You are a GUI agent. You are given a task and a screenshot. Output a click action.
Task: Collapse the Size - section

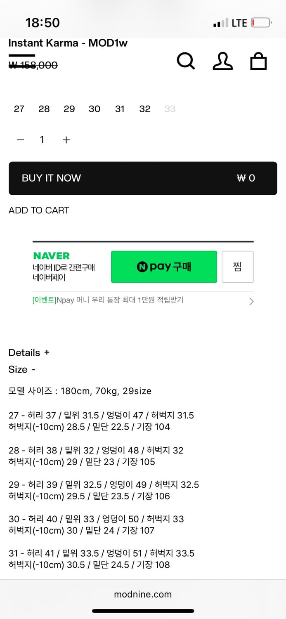[x=22, y=369]
